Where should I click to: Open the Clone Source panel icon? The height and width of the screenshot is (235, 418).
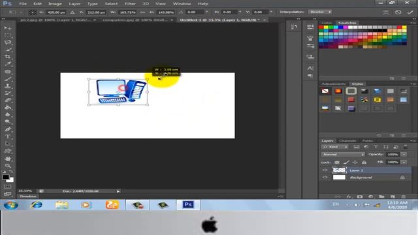[x=310, y=57]
